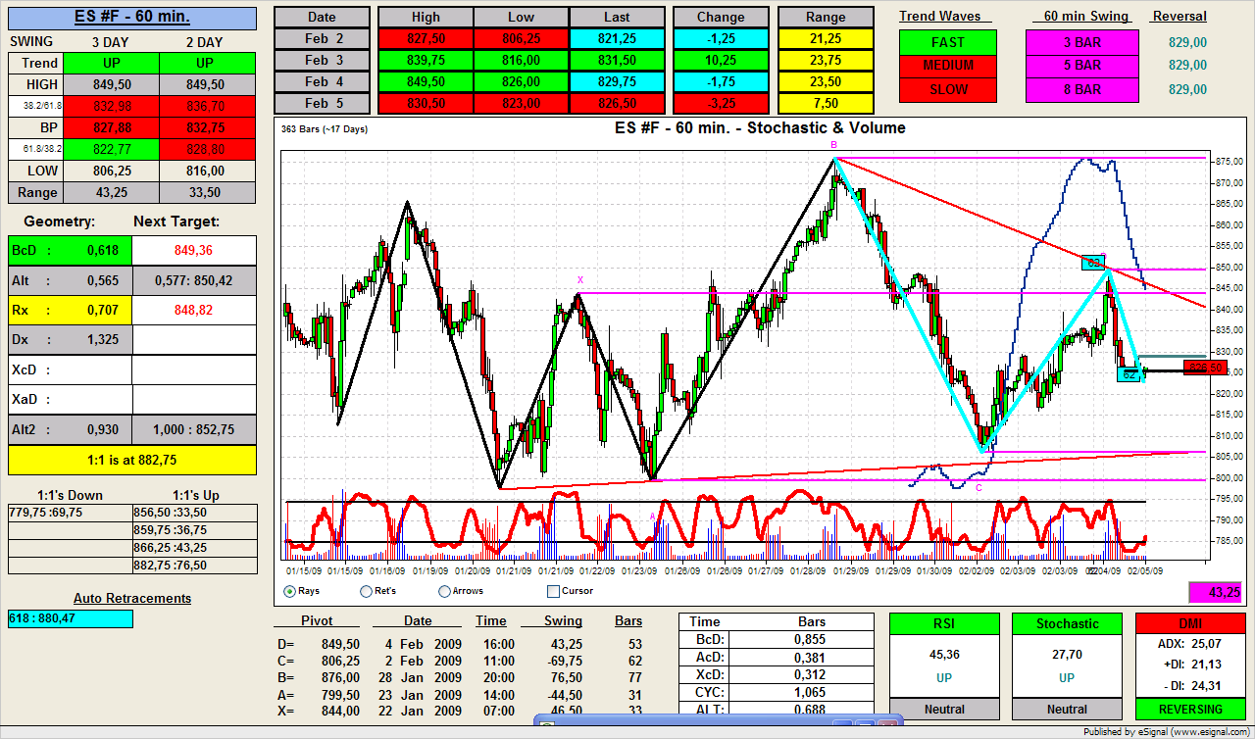Click the cyan '618 : 880,47' retracement field
Image resolution: width=1255 pixels, height=739 pixels.
pos(71,618)
